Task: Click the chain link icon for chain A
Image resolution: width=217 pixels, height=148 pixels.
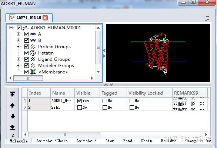Action: pos(33,34)
